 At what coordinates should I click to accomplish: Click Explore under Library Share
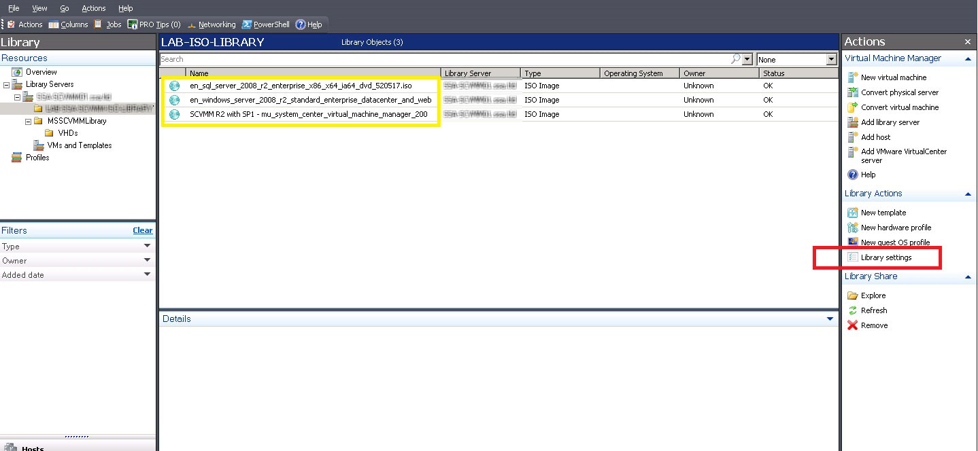pos(873,295)
